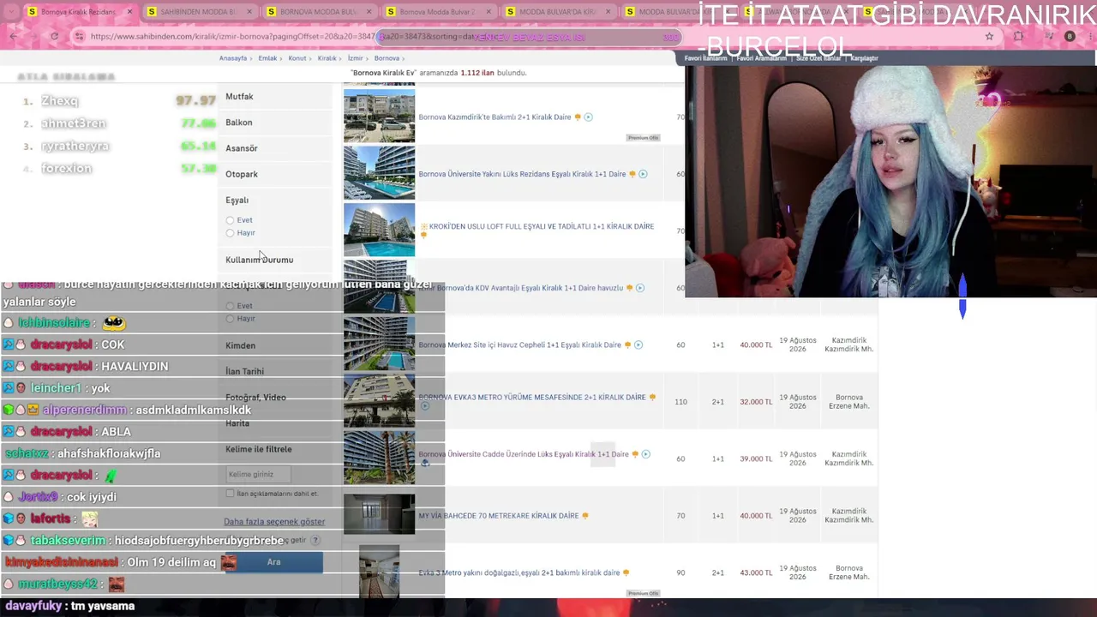Expand the Mutfak filter
The image size is (1097, 617).
click(x=239, y=97)
